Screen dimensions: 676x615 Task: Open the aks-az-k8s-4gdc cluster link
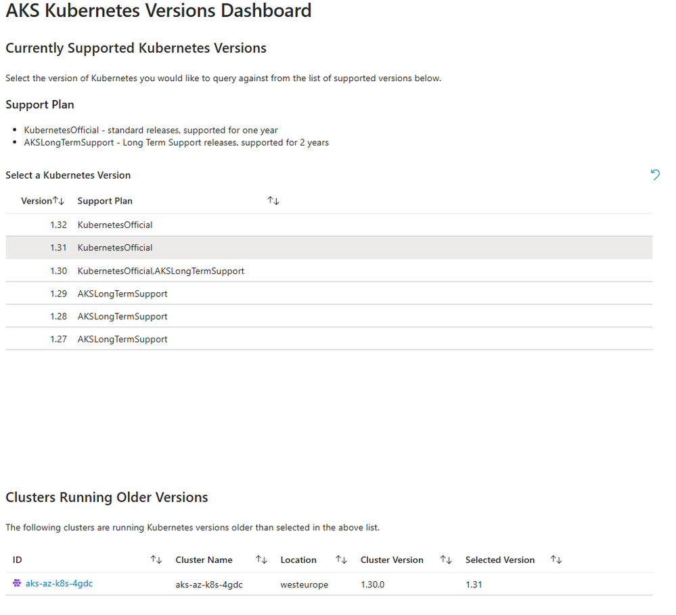click(x=59, y=583)
